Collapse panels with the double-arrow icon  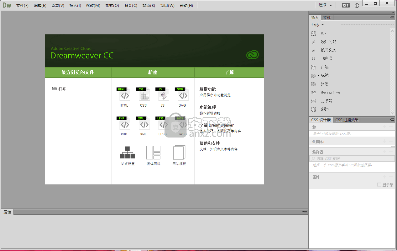(393, 13)
